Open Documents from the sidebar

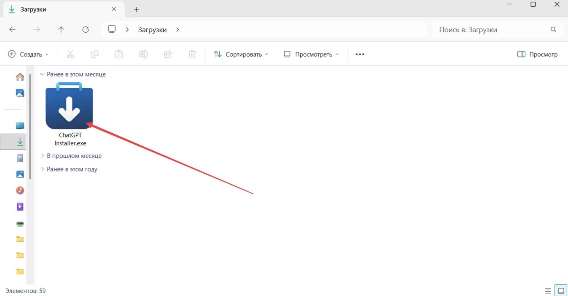[x=20, y=158]
